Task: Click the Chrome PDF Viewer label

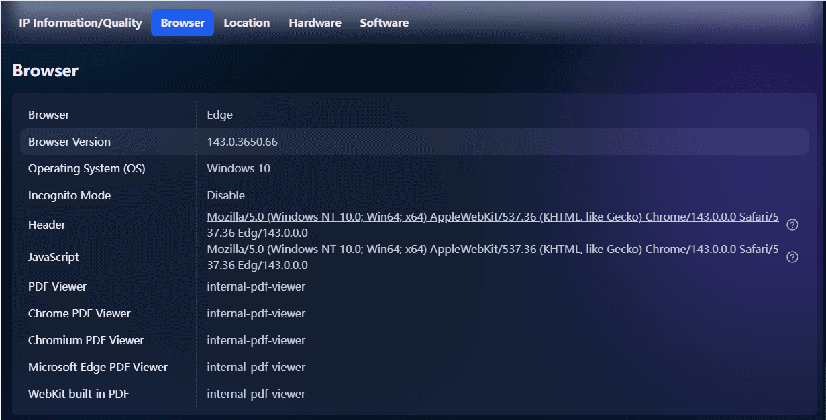Action: pos(79,313)
